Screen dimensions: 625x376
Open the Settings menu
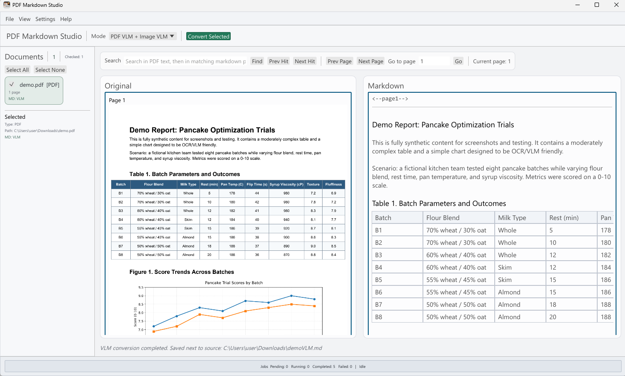click(x=45, y=19)
